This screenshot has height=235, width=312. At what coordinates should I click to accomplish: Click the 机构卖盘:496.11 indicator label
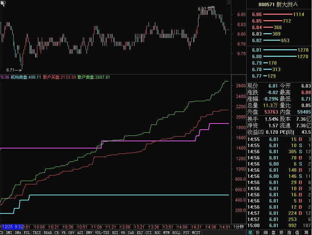[26, 77]
